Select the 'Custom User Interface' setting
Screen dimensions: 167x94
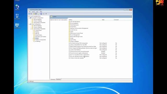coord(75,50)
